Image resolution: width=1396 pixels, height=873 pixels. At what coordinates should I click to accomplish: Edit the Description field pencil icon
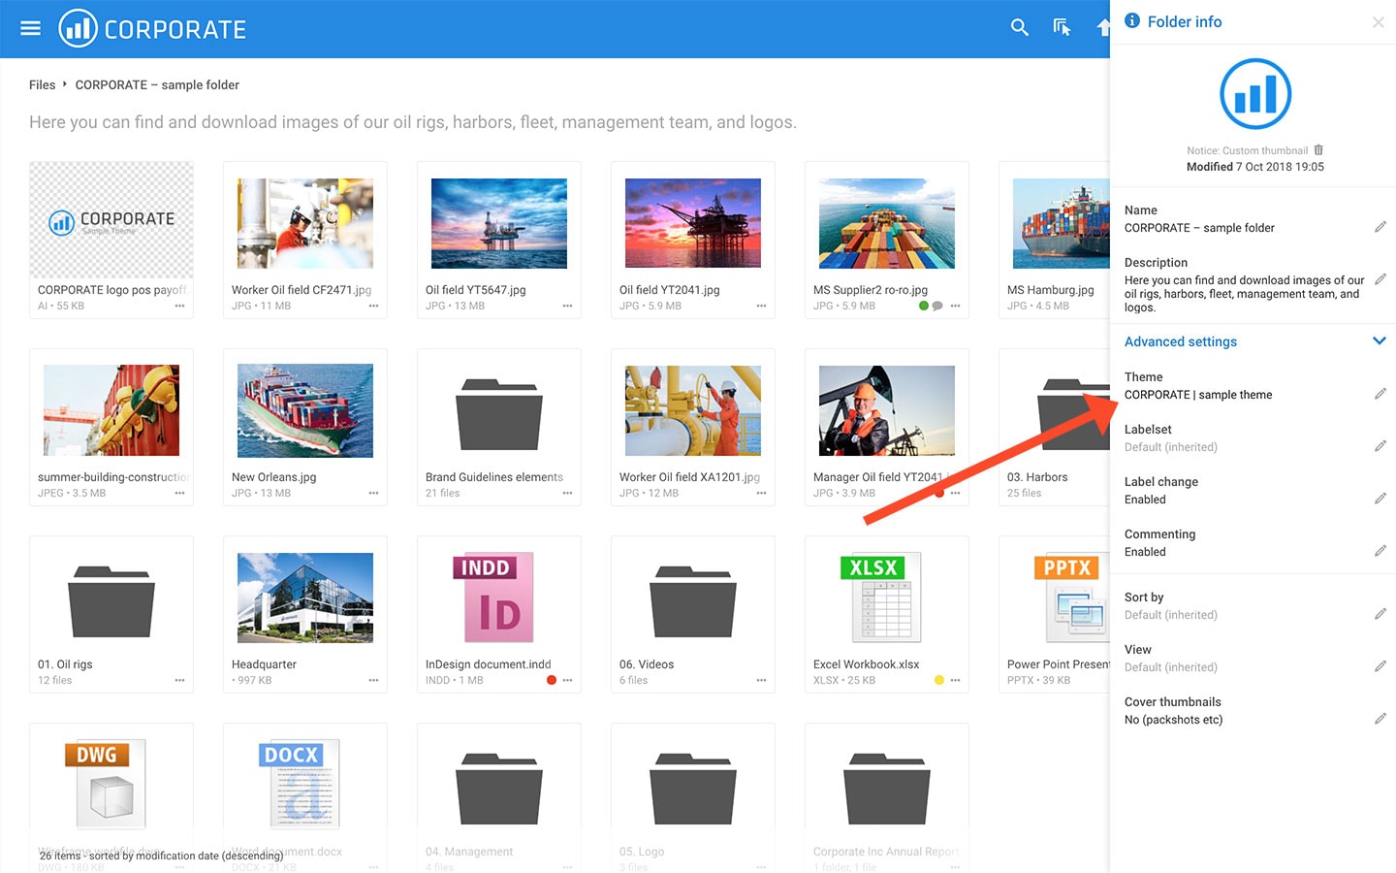pyautogui.click(x=1380, y=279)
